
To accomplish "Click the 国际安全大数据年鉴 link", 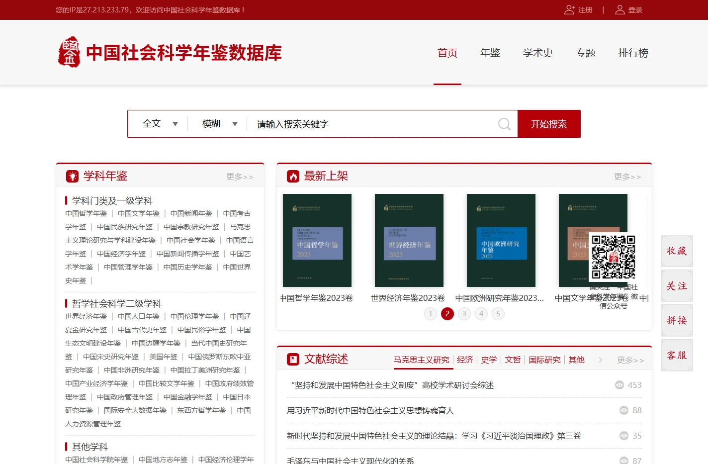I will point(135,410).
